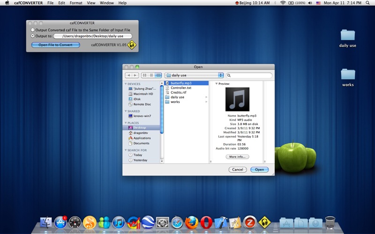Open the Help menu
375x234 pixels.
coord(122,3)
